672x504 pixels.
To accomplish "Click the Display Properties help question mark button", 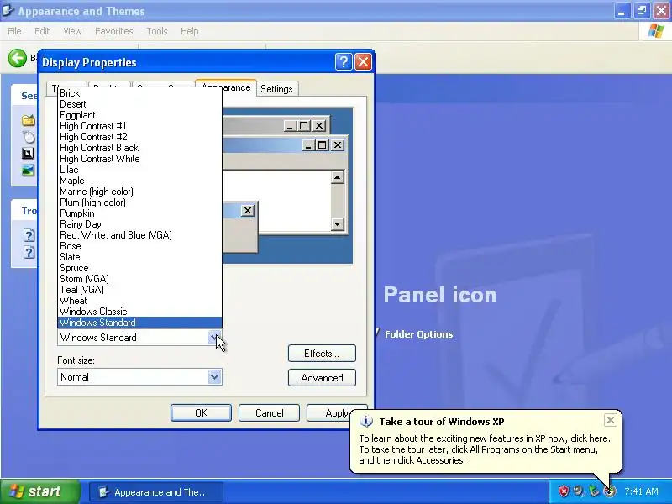I will (x=344, y=62).
